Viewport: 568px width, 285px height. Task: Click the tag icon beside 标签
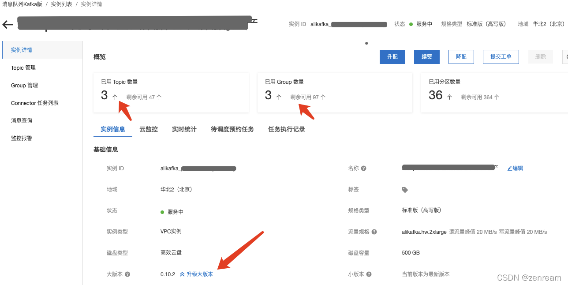[x=405, y=189]
